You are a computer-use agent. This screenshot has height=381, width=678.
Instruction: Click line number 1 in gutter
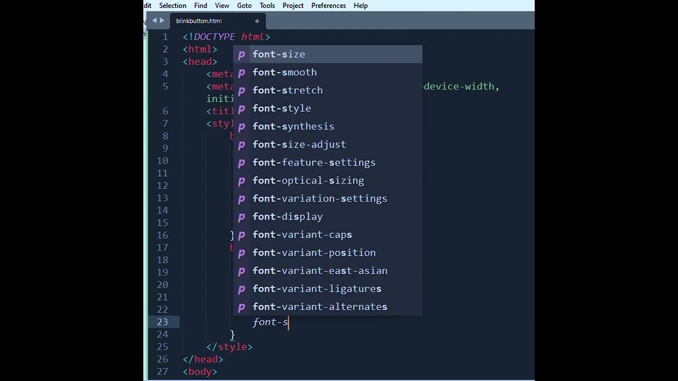pos(165,37)
